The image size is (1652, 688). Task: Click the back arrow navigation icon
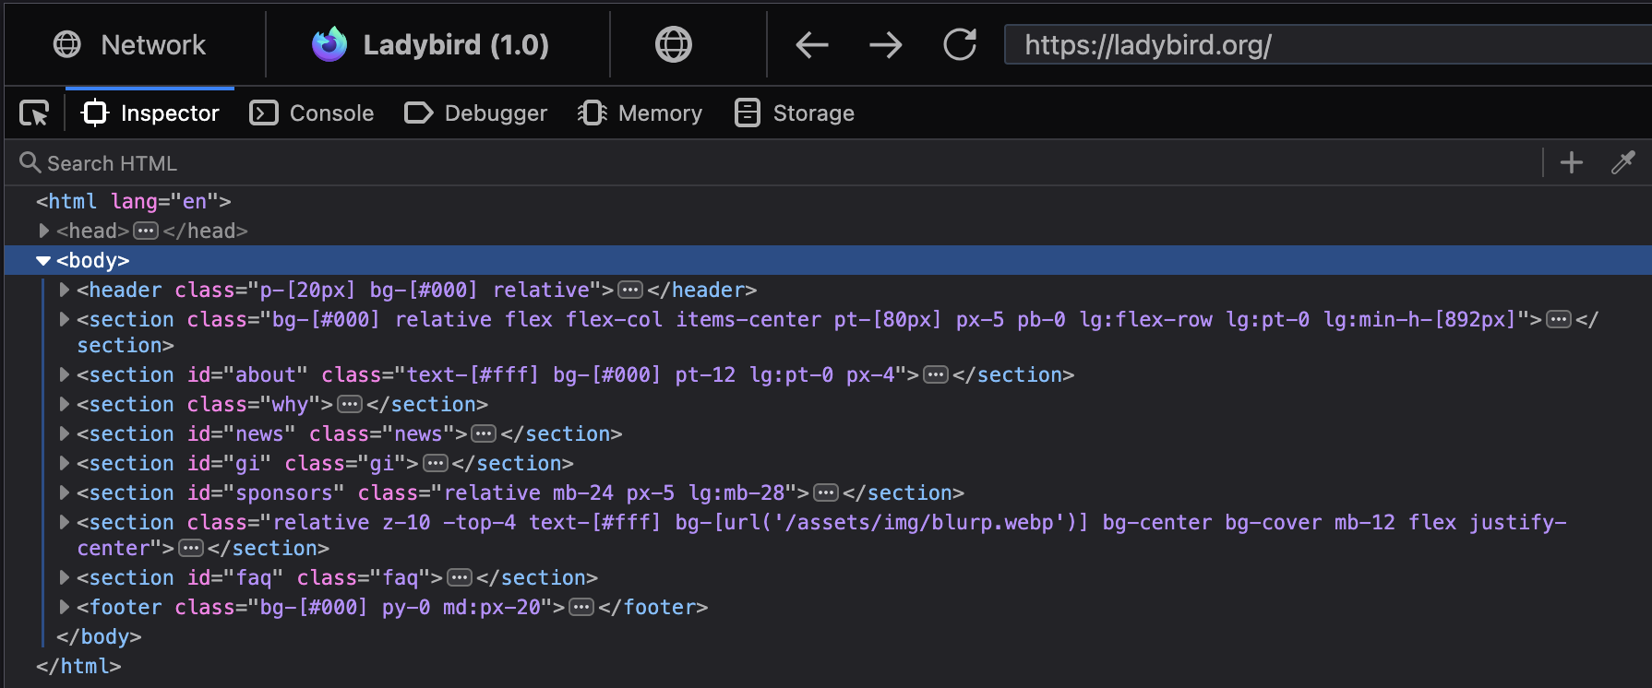(812, 44)
